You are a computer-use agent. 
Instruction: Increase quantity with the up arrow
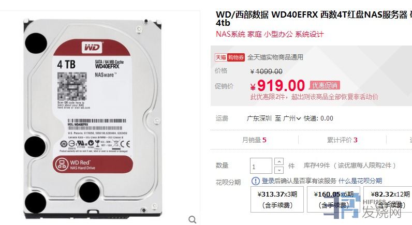pos(279,161)
